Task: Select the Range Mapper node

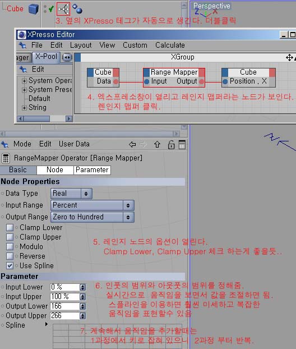Action: [x=174, y=77]
